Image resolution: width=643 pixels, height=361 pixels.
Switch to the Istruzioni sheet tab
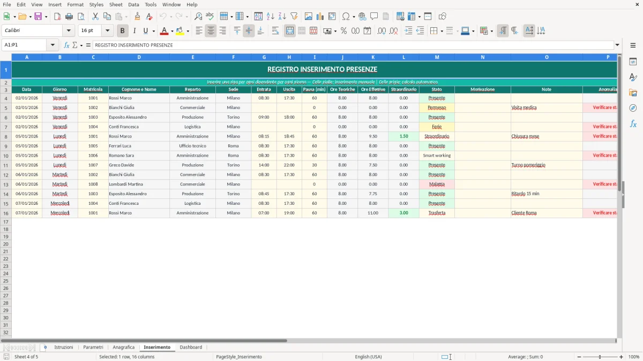[64, 347]
